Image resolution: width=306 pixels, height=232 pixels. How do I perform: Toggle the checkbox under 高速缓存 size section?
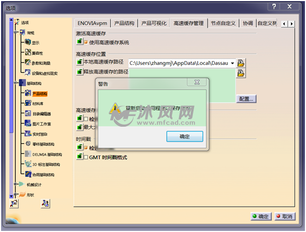coord(86,119)
